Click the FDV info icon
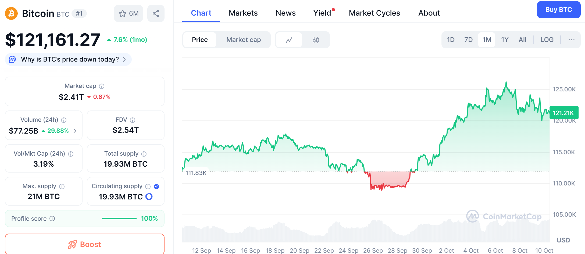 point(133,120)
